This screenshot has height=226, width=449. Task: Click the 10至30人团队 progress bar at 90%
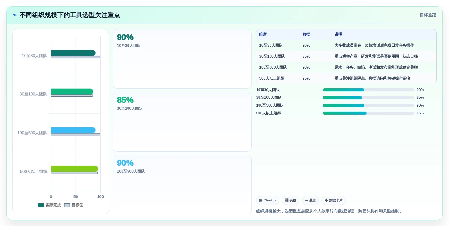[x=368, y=90]
